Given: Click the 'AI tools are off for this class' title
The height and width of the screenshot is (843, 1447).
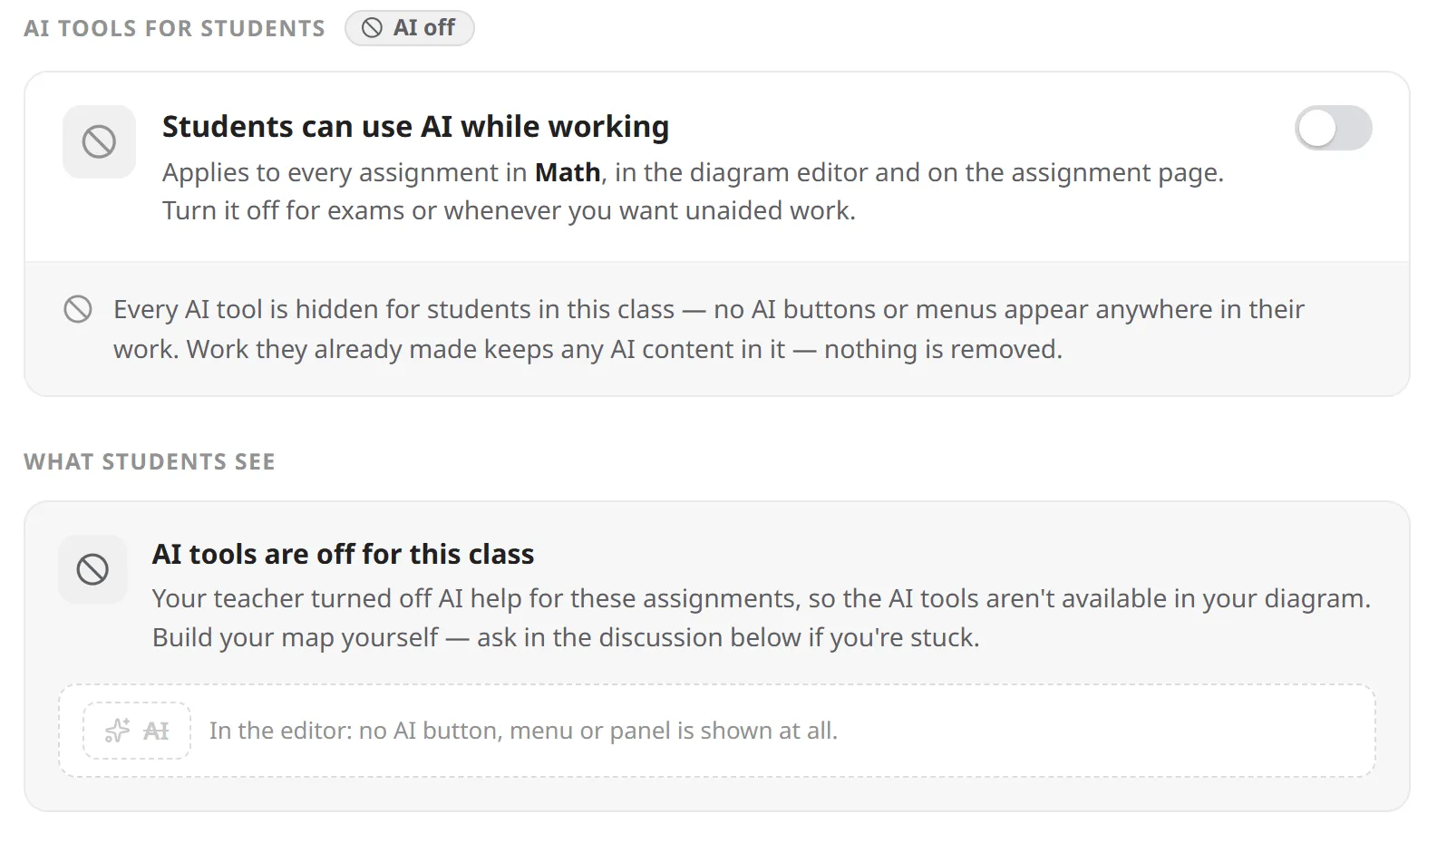Looking at the screenshot, I should click(343, 554).
